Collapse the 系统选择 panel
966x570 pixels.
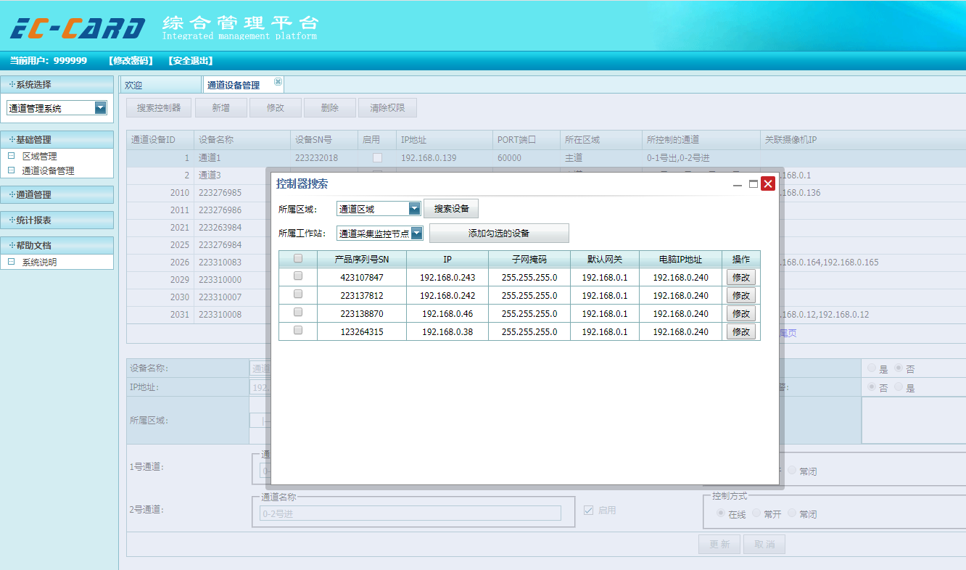point(57,84)
